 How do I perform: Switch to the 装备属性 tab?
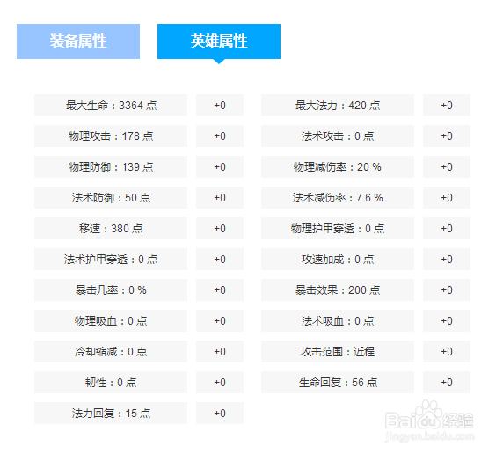[78, 41]
